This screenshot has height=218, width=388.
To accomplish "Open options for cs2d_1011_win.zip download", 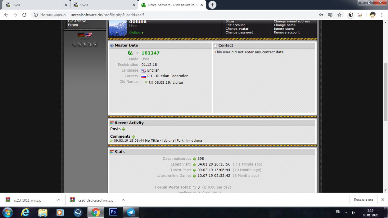I will click(x=59, y=200).
